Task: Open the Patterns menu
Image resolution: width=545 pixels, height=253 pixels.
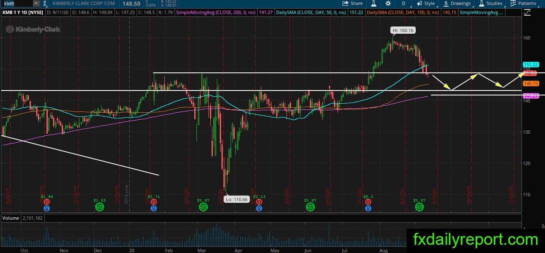Action: click(x=523, y=3)
